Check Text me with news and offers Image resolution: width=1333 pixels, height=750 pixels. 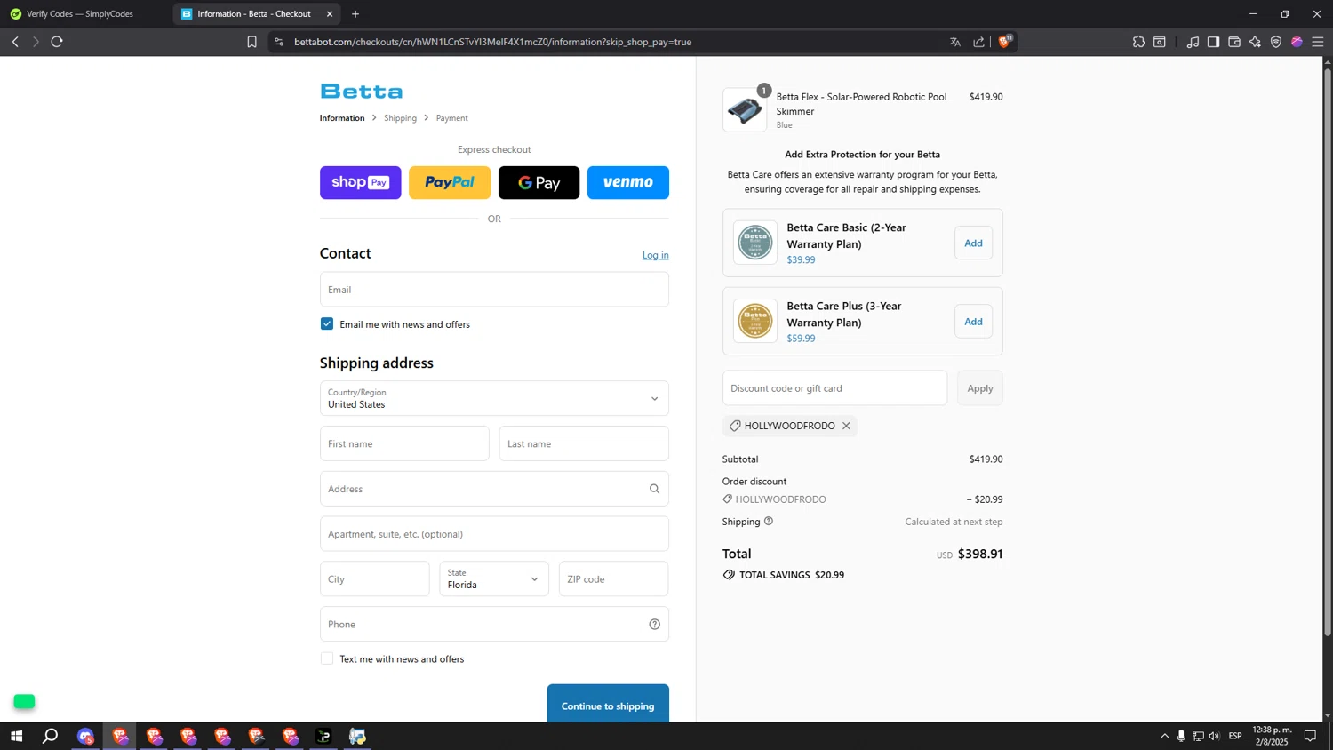[x=327, y=658]
